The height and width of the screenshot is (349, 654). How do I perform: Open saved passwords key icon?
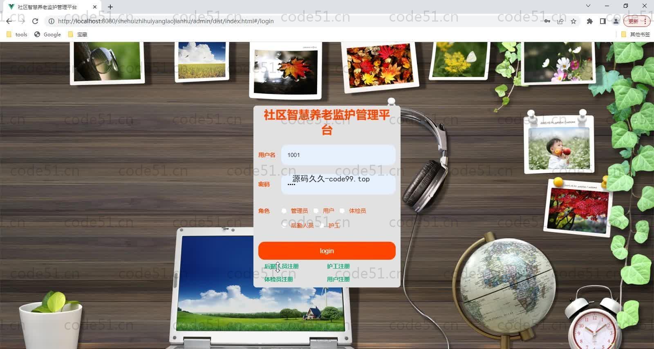pyautogui.click(x=547, y=21)
